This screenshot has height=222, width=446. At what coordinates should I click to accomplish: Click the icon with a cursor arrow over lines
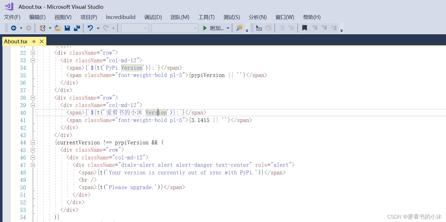click(259, 28)
